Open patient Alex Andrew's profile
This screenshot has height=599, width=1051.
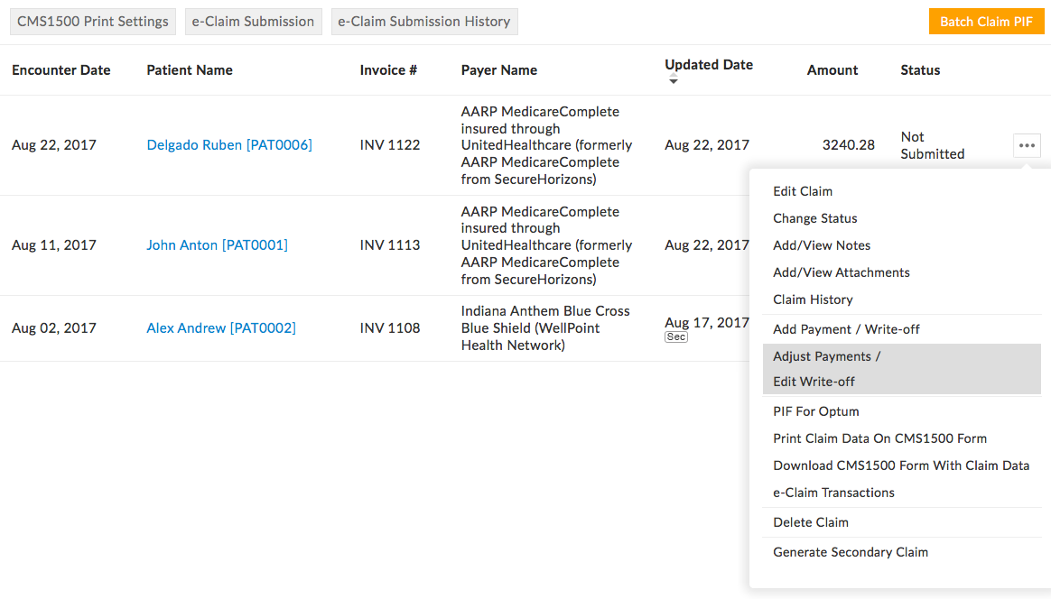tap(220, 327)
